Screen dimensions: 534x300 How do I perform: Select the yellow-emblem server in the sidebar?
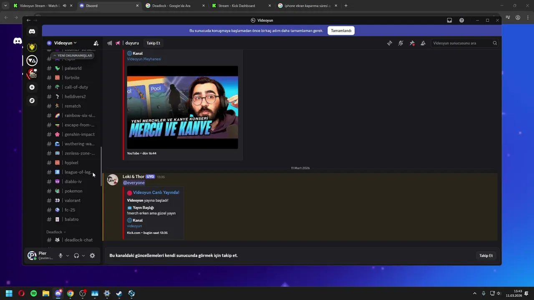[x=32, y=47]
